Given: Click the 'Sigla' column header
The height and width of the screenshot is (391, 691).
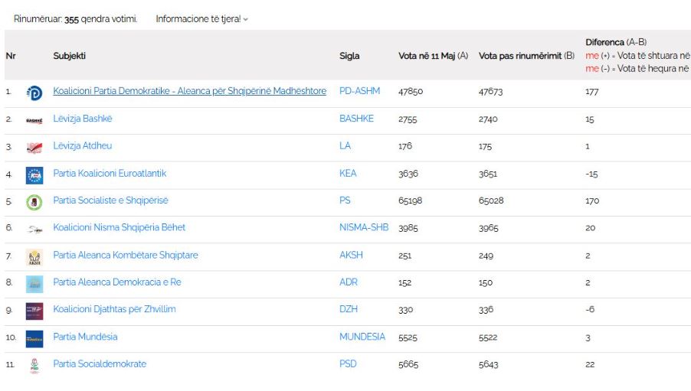Looking at the screenshot, I should click(349, 56).
